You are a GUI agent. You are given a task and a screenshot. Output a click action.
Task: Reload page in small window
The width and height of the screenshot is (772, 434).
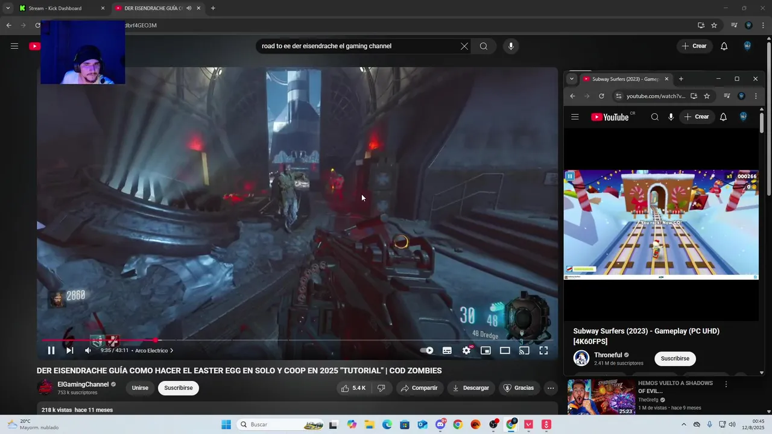(x=601, y=96)
